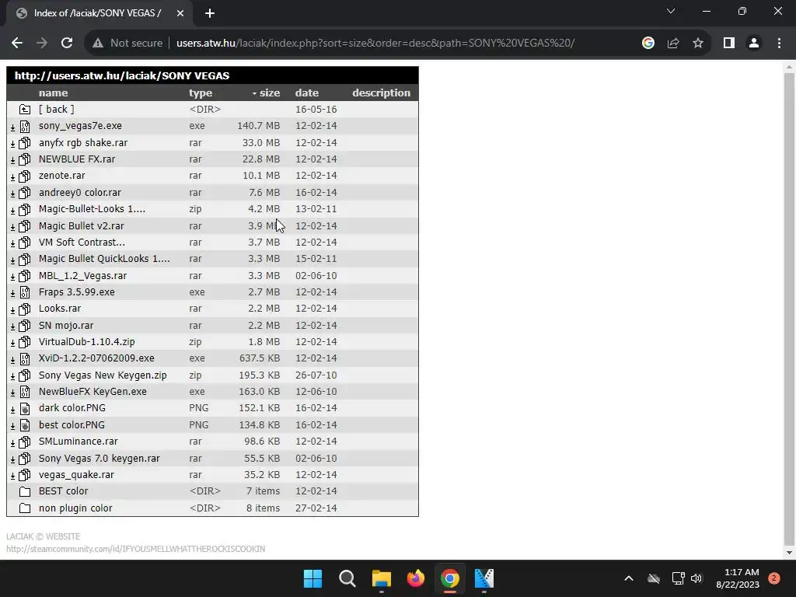Click the folder icon beside BEST color
Viewport: 796px width, 597px height.
[x=24, y=491]
